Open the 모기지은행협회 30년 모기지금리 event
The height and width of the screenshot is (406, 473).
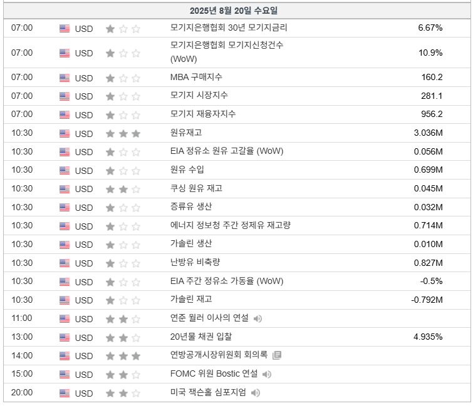coord(229,28)
